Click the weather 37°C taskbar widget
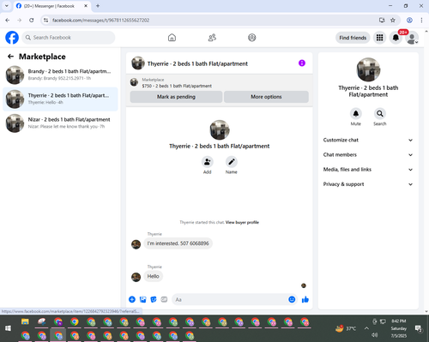This screenshot has height=342, width=429. (x=346, y=328)
